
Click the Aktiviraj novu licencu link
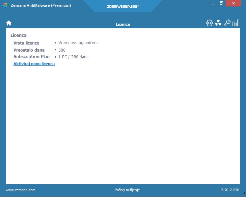(x=34, y=64)
